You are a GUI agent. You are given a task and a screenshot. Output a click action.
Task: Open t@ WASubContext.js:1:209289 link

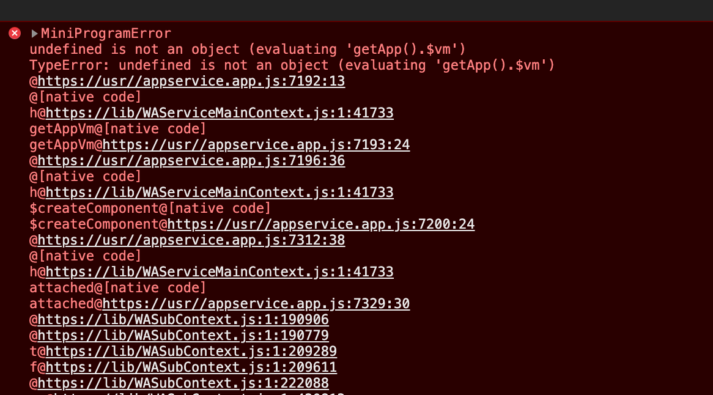coord(191,352)
